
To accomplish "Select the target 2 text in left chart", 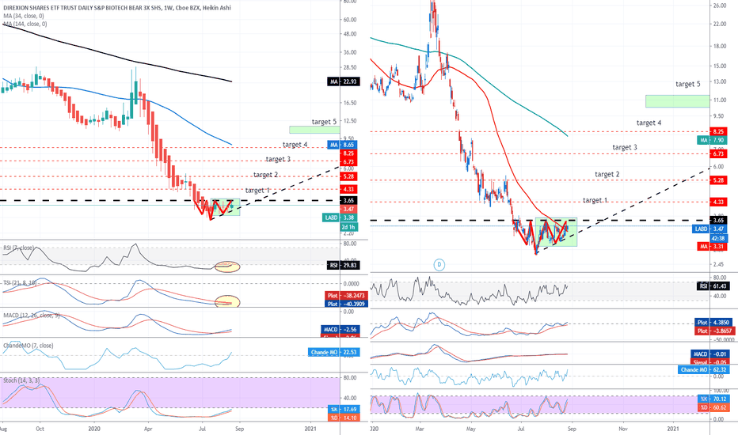I will (x=265, y=175).
